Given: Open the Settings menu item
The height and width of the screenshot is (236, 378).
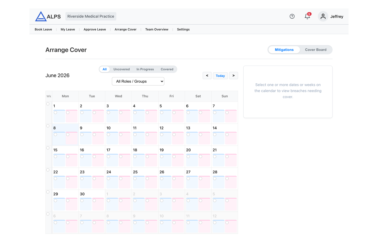Looking at the screenshot, I should click(x=183, y=29).
